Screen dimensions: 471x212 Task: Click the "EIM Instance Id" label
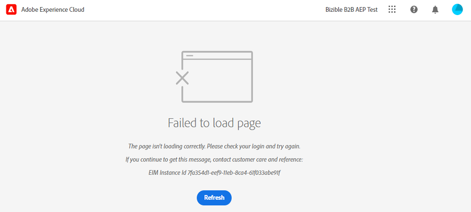[168, 173]
